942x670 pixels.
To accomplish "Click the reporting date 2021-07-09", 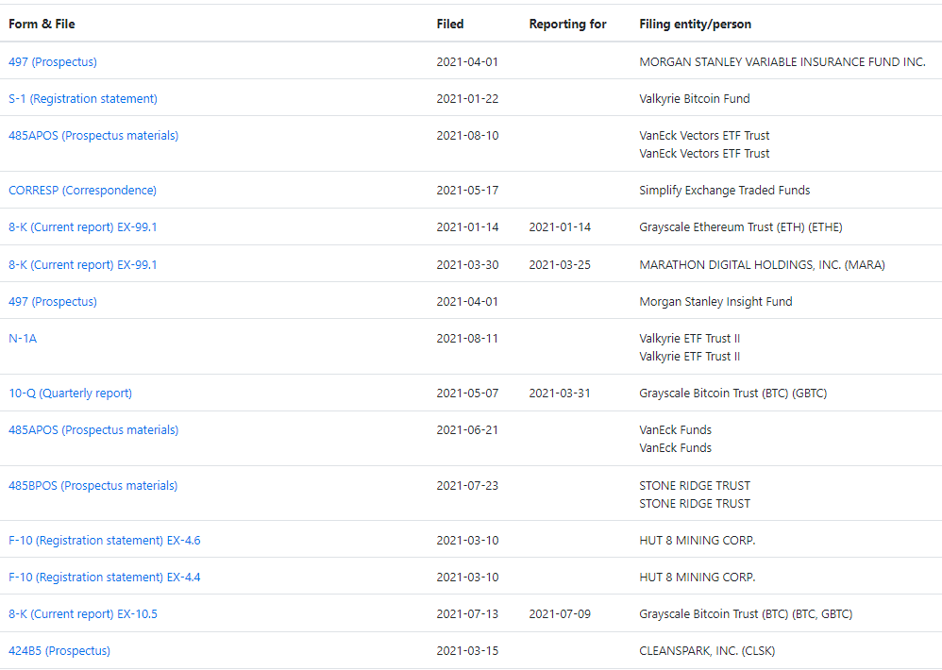I will 560,614.
